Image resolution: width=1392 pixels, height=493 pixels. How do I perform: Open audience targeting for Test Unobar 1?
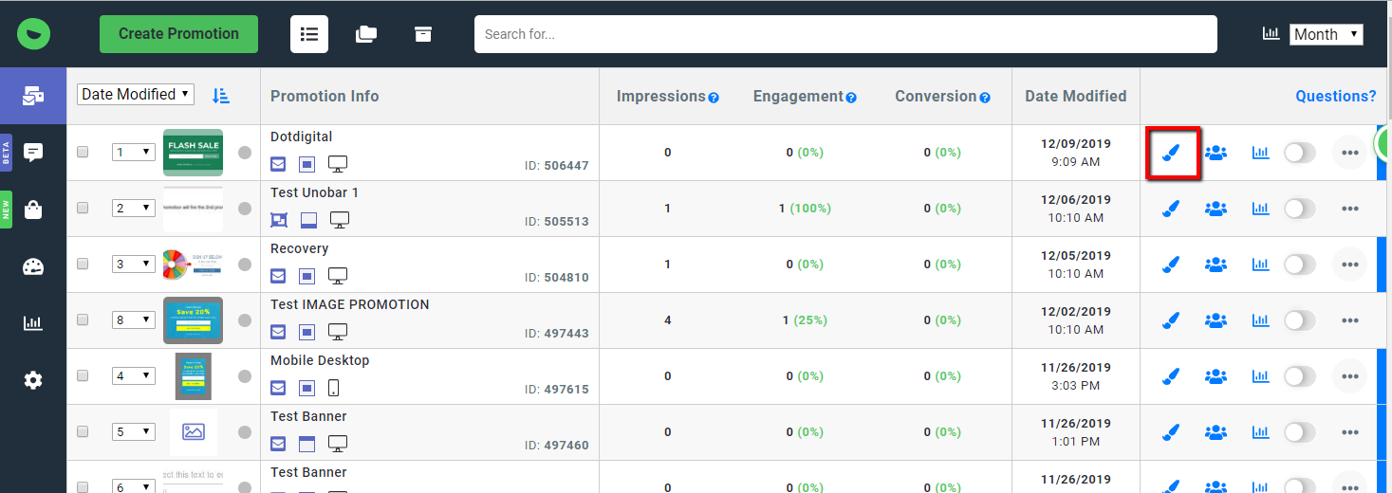coord(1216,209)
